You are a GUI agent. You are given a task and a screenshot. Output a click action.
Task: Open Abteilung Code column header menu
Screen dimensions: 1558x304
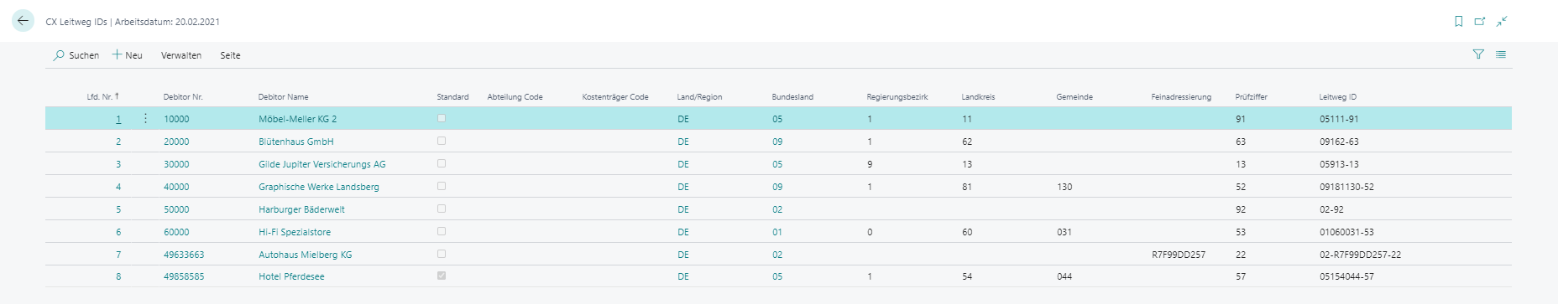point(515,97)
